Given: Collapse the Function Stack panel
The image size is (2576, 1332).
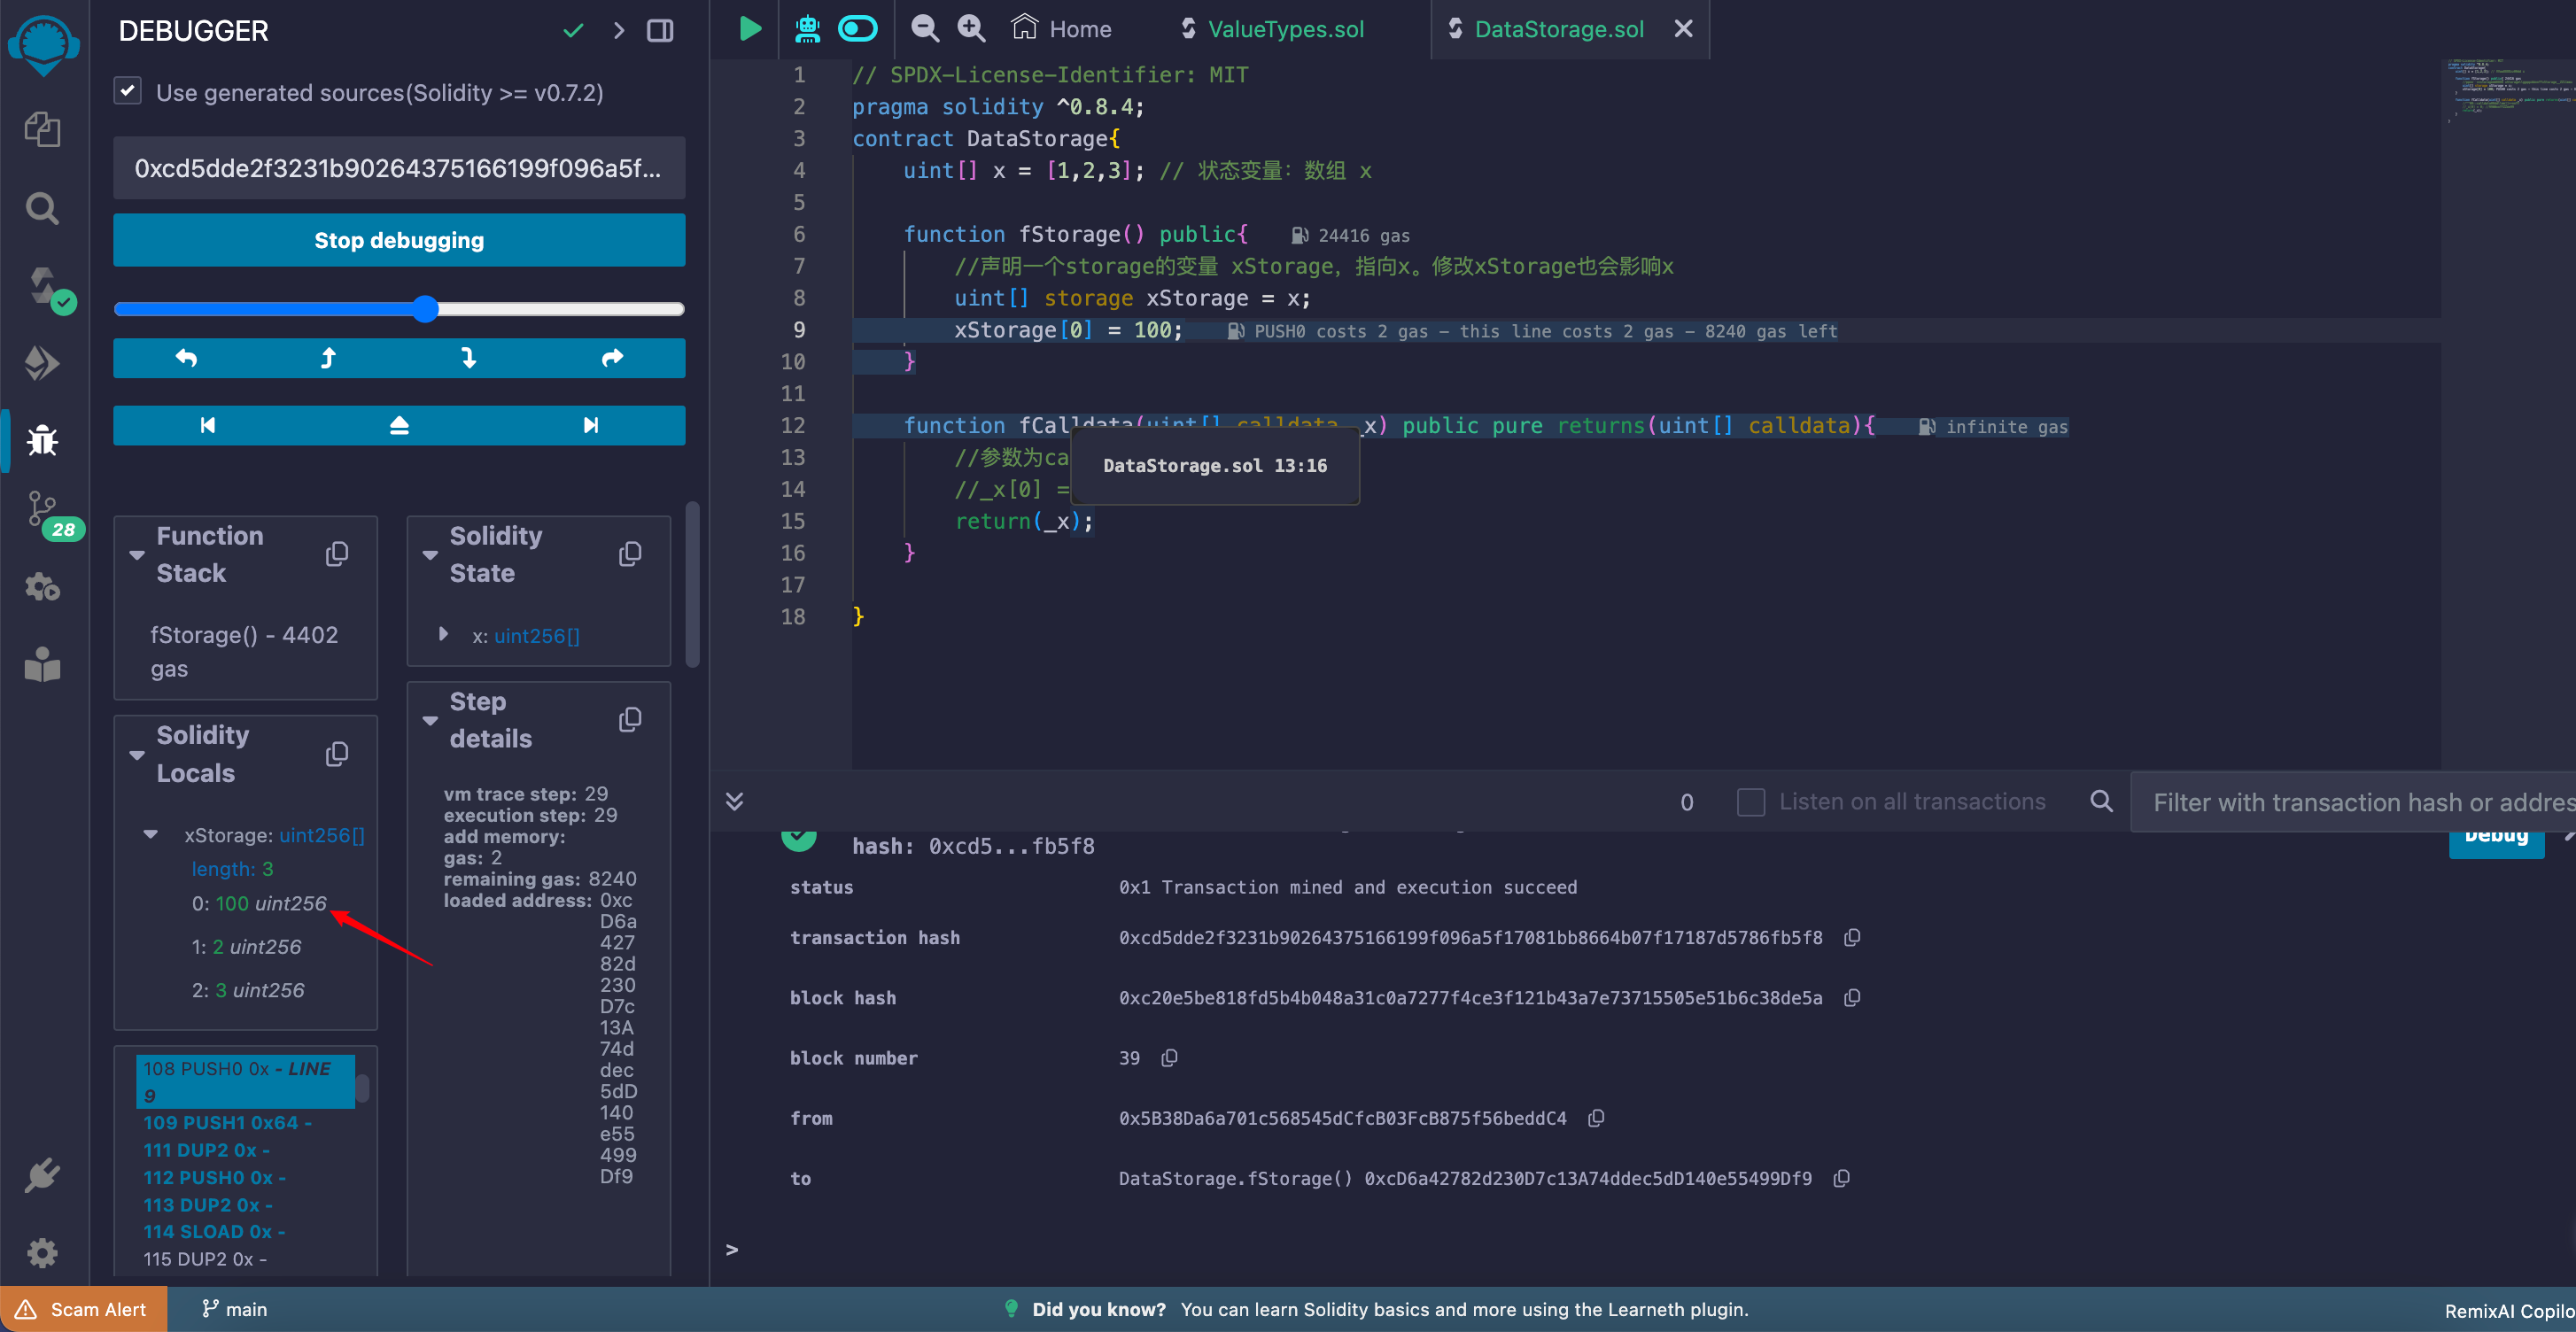Looking at the screenshot, I should pos(137,555).
